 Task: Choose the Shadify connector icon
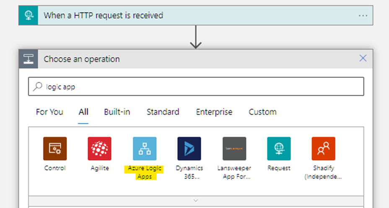pos(324,149)
